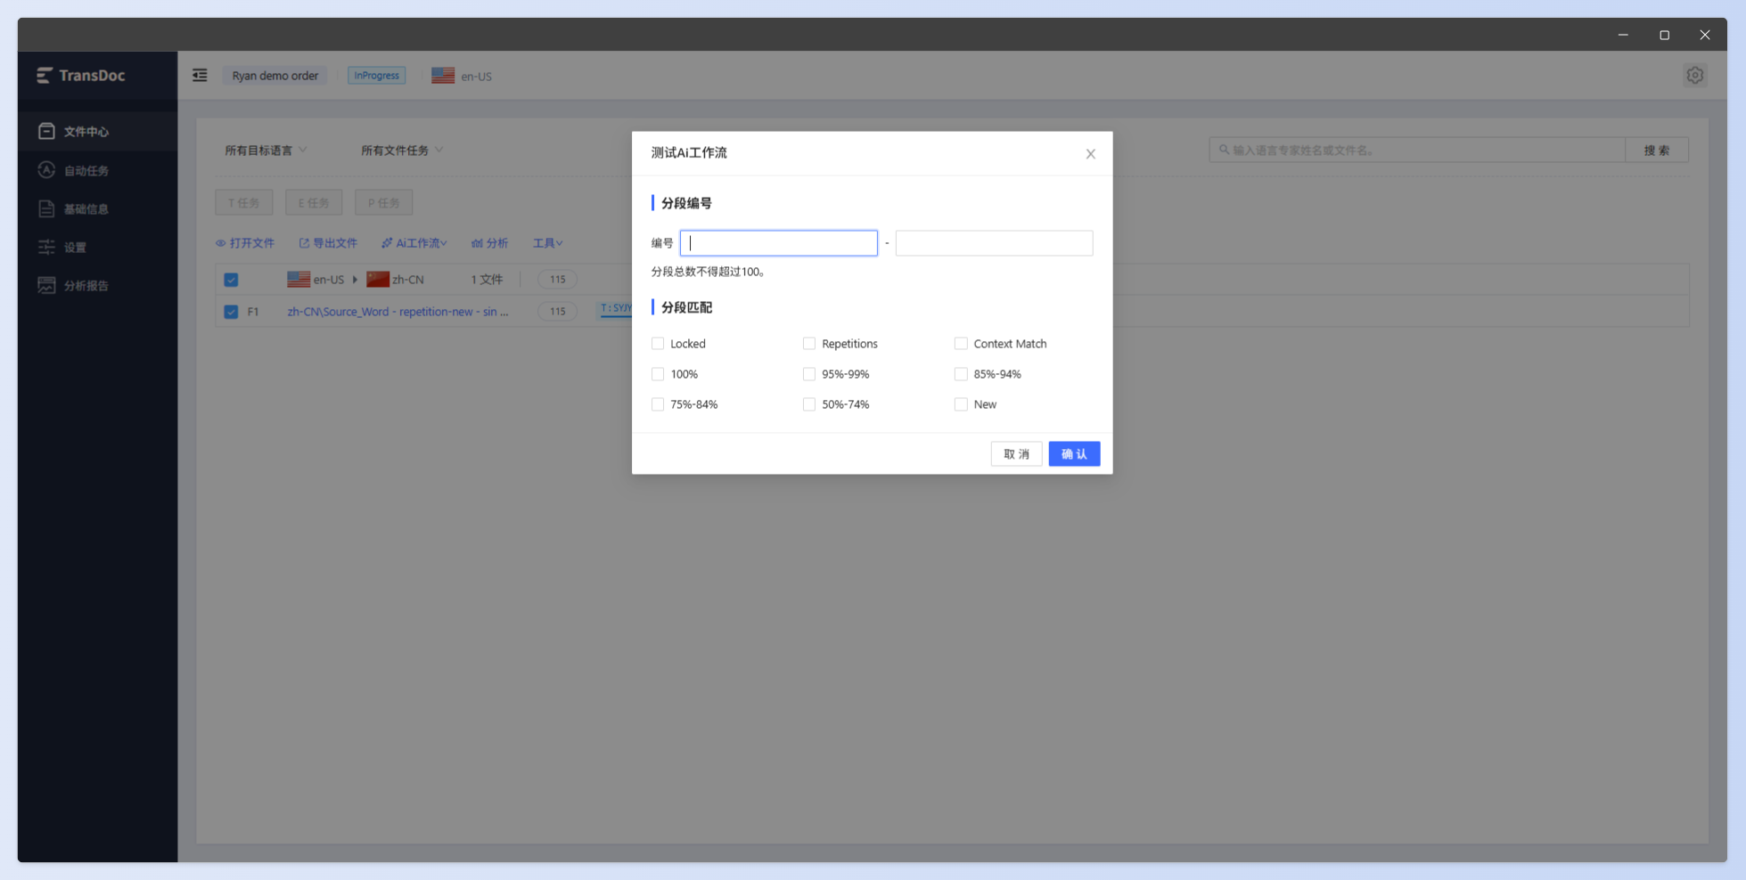Open the 所有目标语言 dropdown

tap(266, 151)
